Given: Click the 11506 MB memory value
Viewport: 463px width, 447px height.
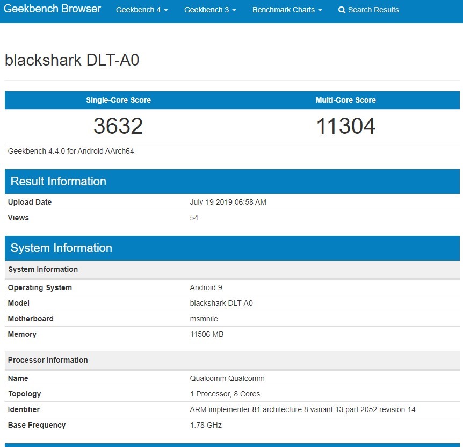Looking at the screenshot, I should (206, 335).
